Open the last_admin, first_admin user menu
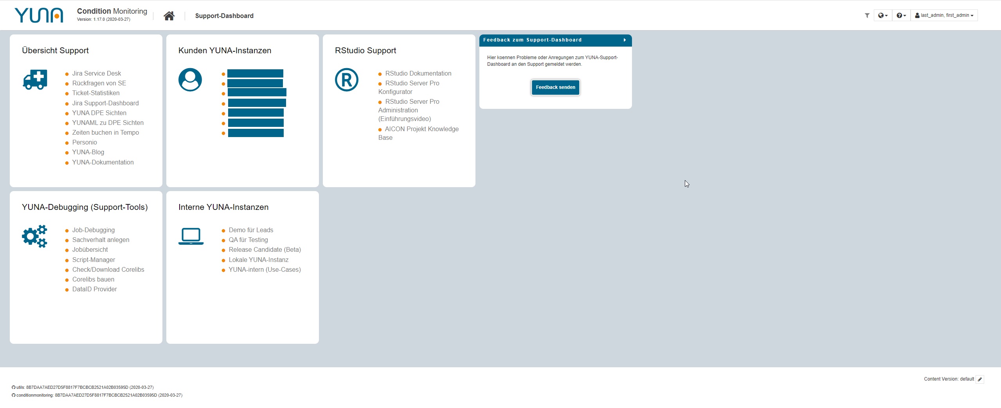Image resolution: width=1001 pixels, height=408 pixels. (944, 15)
